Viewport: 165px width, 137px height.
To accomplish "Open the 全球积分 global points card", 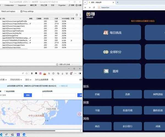I will [112, 52].
